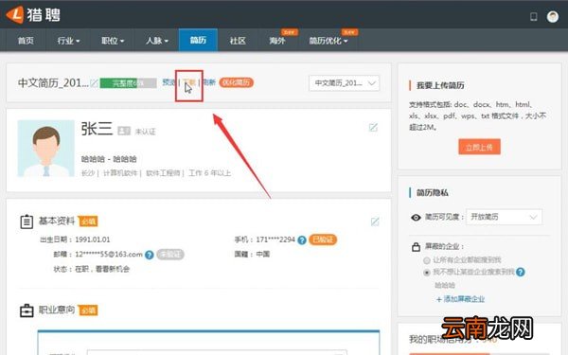Expand the 人脉 menu
The width and height of the screenshot is (568, 355).
(156, 40)
